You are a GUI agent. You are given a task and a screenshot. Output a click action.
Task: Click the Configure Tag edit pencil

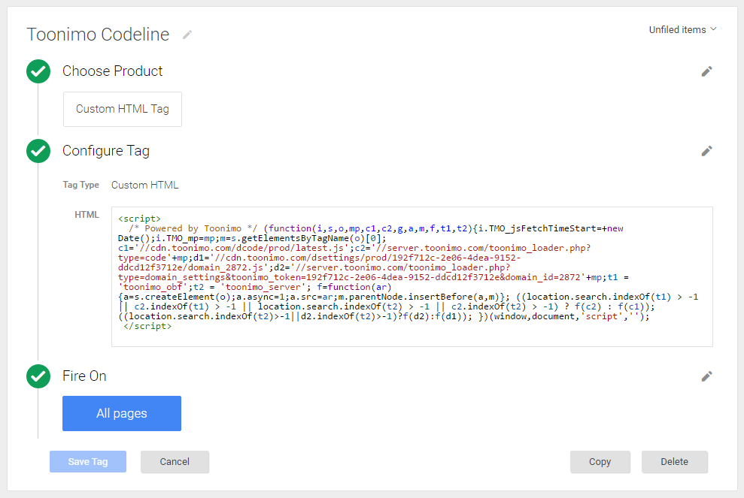coord(706,151)
